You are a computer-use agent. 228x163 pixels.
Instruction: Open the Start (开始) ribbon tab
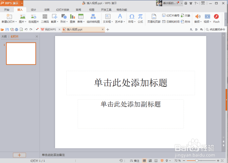pyautogui.click(x=7, y=10)
